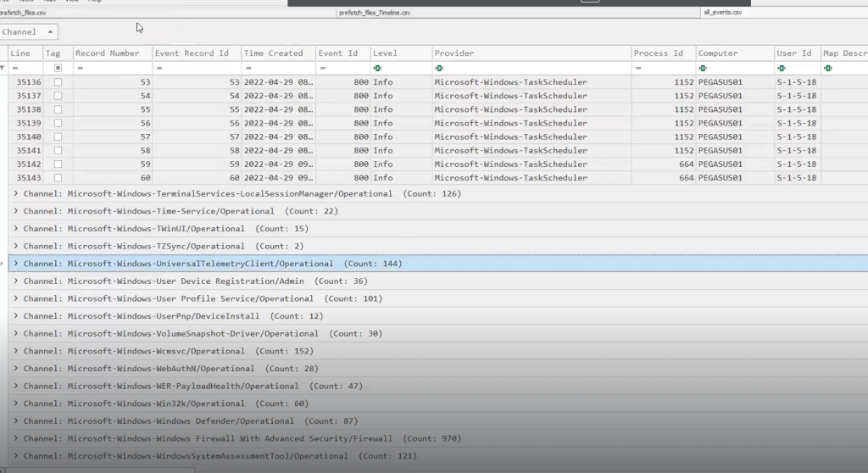This screenshot has width=868, height=473.
Task: Expand the TWinUI/Operational channel group
Action: 15,229
